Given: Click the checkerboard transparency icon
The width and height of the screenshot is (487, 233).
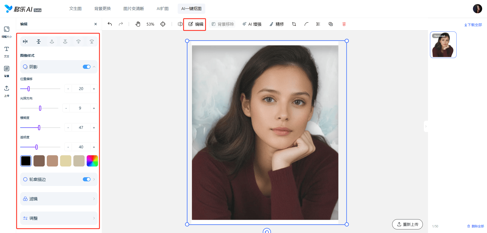Looking at the screenshot, I should click(x=318, y=24).
